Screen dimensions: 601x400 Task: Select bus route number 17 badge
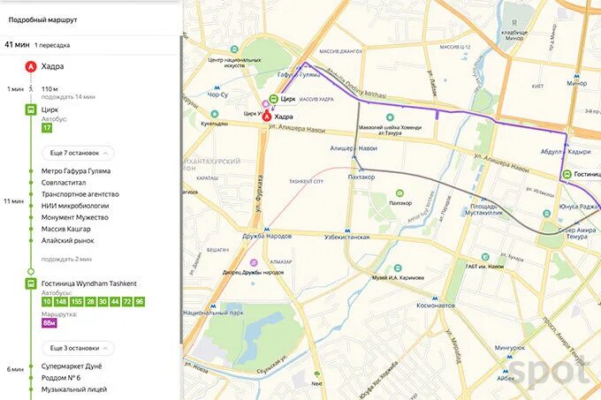(x=47, y=128)
